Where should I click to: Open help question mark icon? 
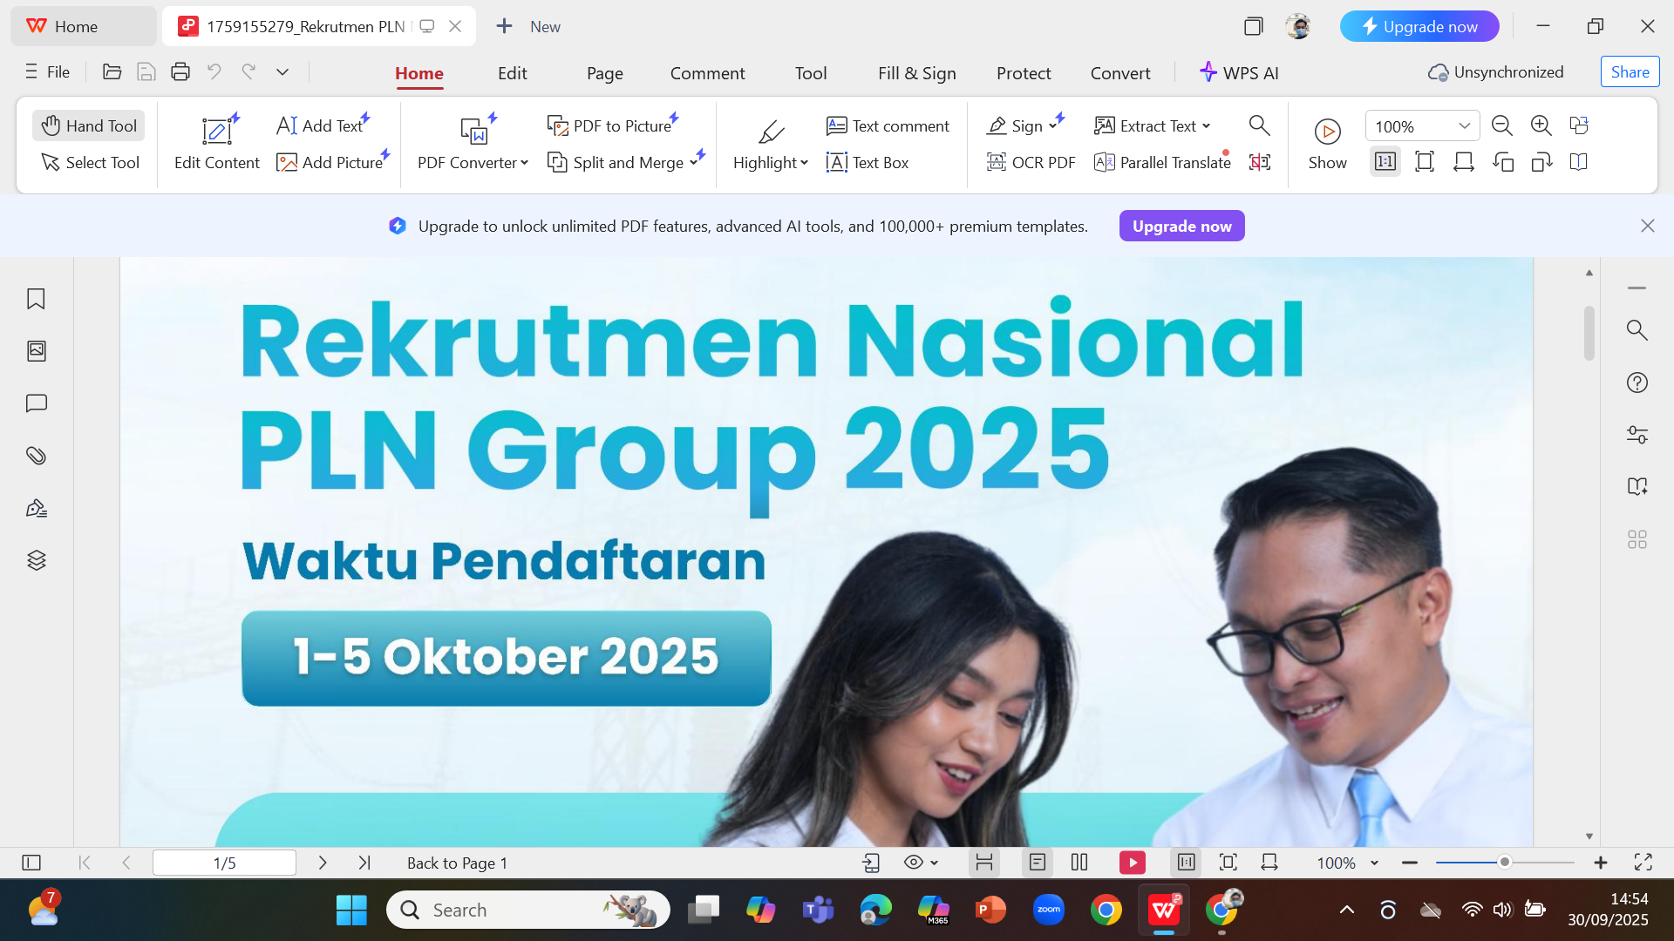tap(1637, 382)
